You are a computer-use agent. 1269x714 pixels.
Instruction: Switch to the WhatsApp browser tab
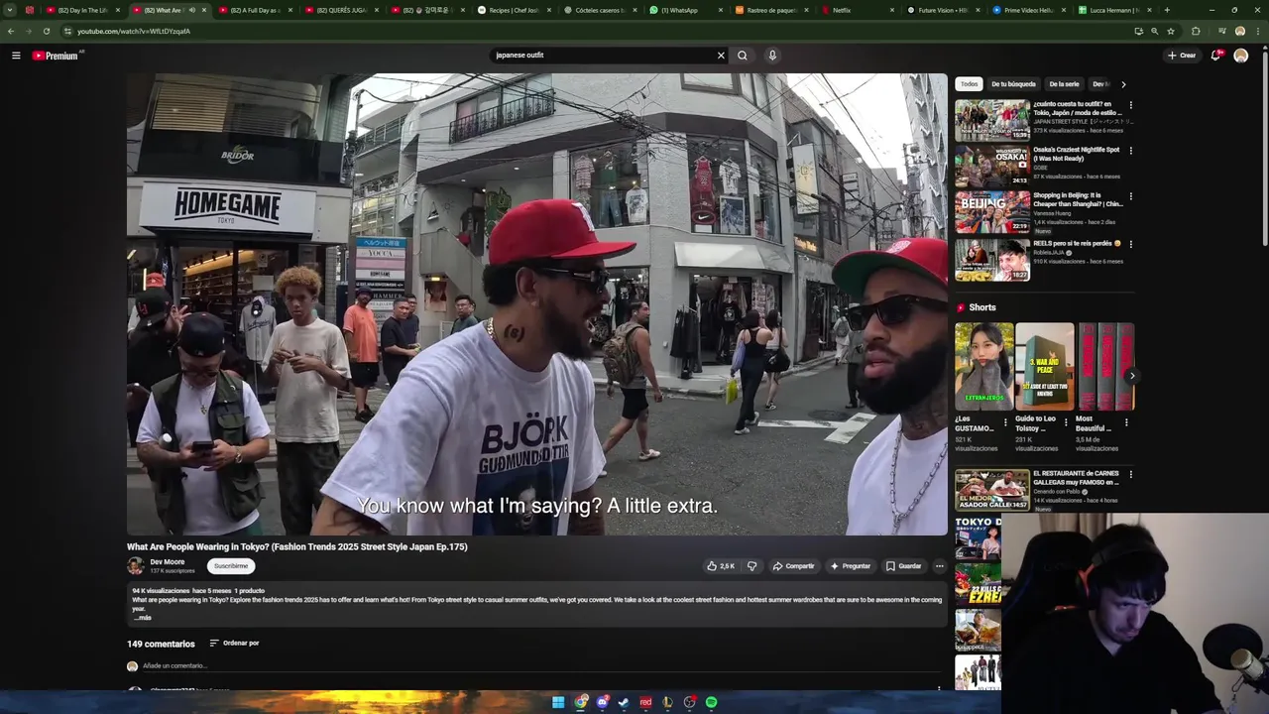684,10
